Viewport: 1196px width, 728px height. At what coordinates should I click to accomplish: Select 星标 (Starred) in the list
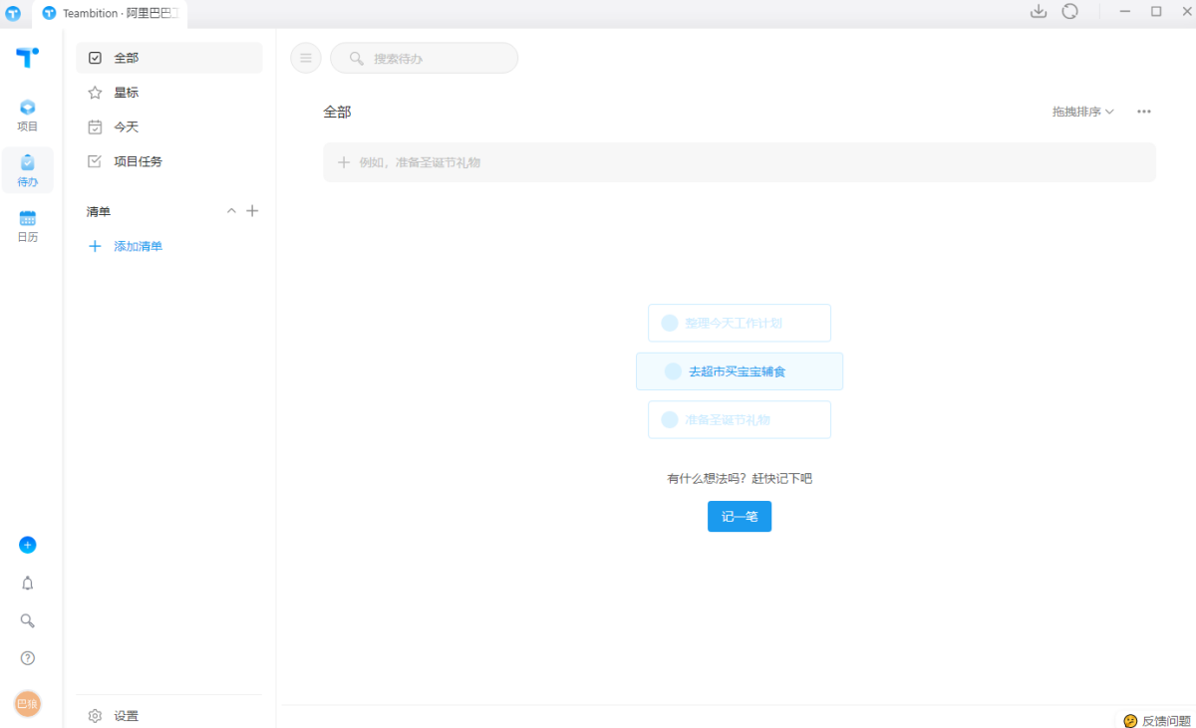tap(127, 93)
